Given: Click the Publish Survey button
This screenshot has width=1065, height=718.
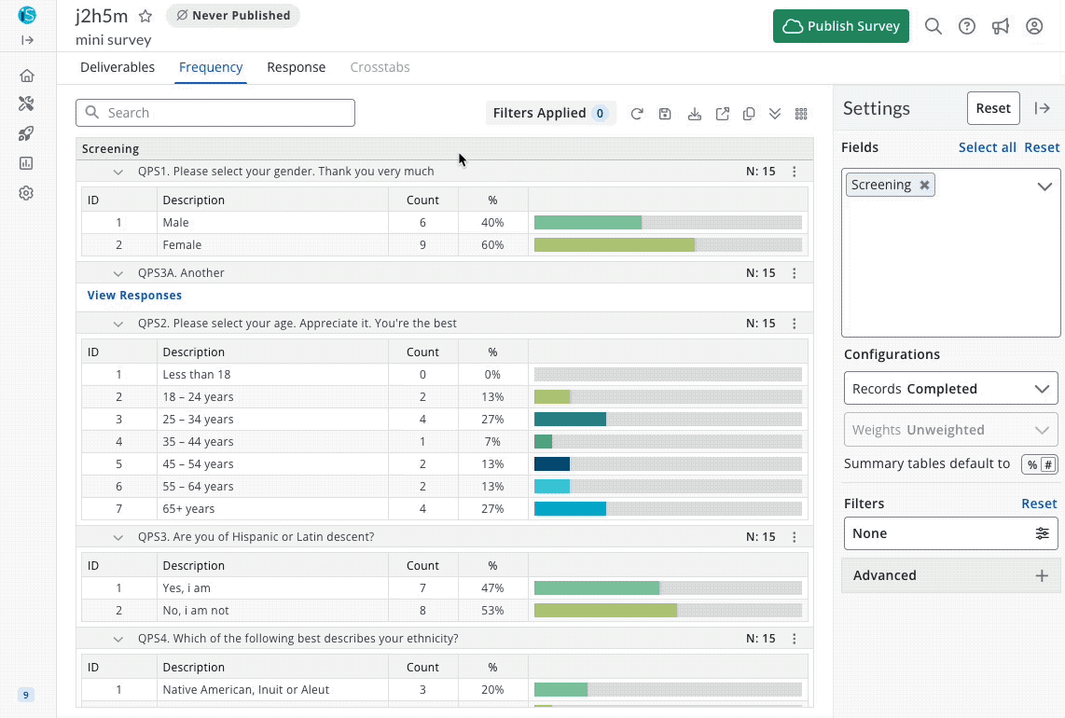Looking at the screenshot, I should point(840,26).
